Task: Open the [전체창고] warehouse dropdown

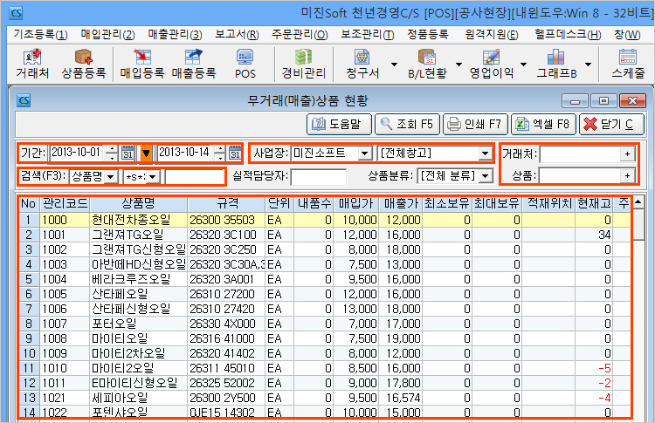Action: (485, 154)
